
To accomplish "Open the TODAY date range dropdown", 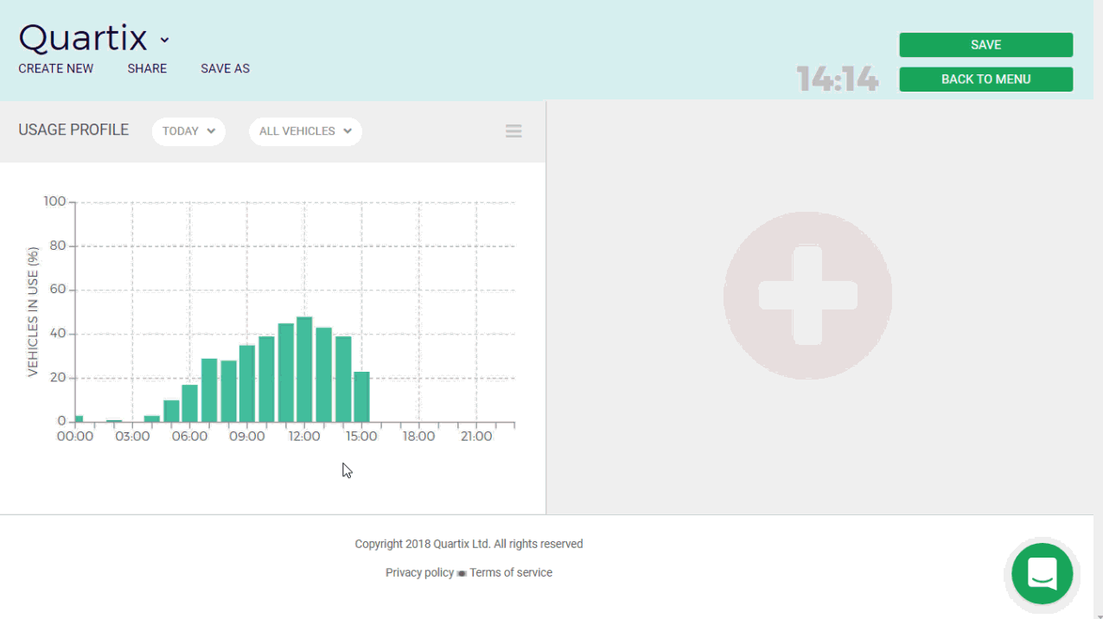I will 188,131.
